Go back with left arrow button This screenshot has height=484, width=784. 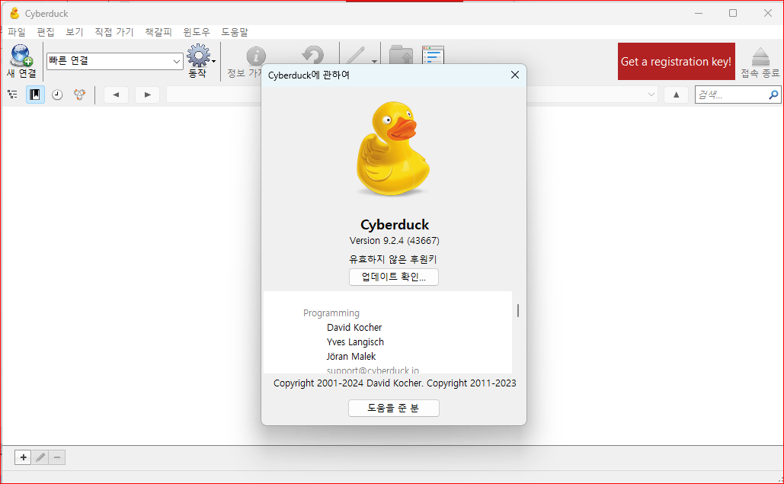pos(116,95)
